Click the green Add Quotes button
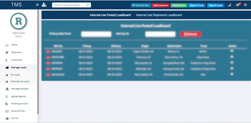 pos(179,5)
